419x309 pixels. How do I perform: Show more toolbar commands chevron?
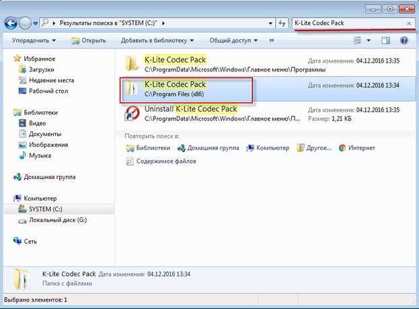pos(272,40)
